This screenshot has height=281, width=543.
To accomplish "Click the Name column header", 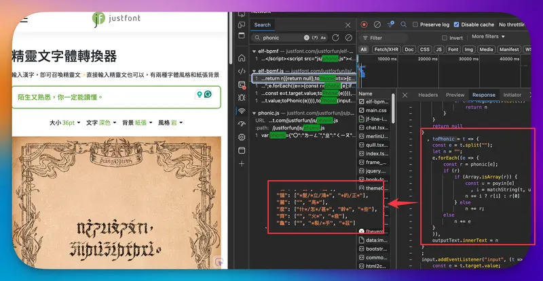I will pyautogui.click(x=365, y=93).
